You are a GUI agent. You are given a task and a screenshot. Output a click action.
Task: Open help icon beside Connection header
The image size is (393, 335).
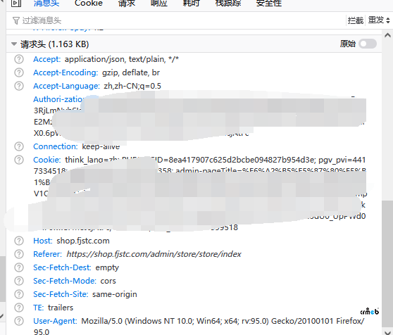[19, 146]
